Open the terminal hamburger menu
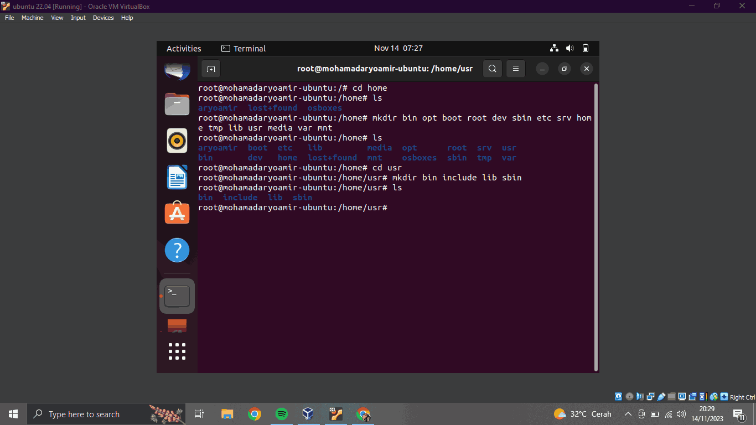 515,69
